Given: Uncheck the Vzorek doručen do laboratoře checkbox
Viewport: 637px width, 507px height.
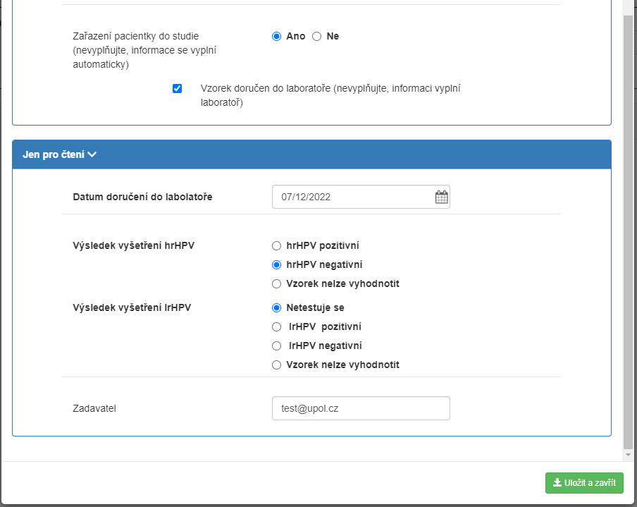Looking at the screenshot, I should click(x=178, y=89).
